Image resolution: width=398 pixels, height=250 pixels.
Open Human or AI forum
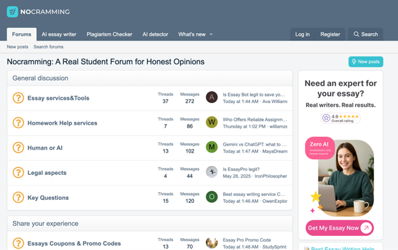[45, 148]
